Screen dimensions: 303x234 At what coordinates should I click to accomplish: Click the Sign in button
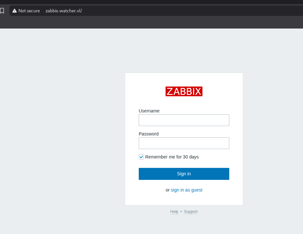pyautogui.click(x=184, y=174)
